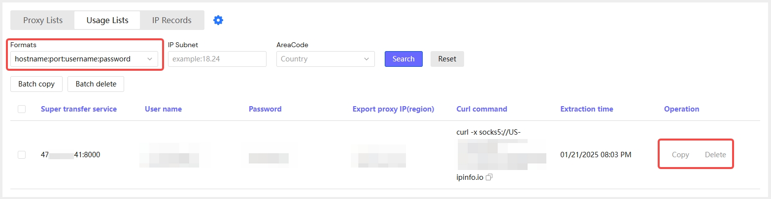
Task: Check the row checkbox for the 8000 port entry
Action: [x=22, y=155]
